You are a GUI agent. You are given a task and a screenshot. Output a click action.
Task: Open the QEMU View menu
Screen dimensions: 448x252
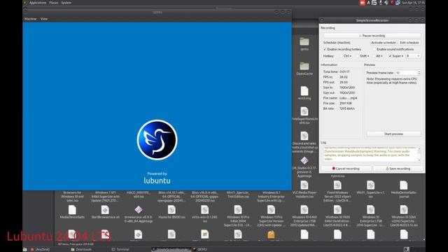pos(43,19)
